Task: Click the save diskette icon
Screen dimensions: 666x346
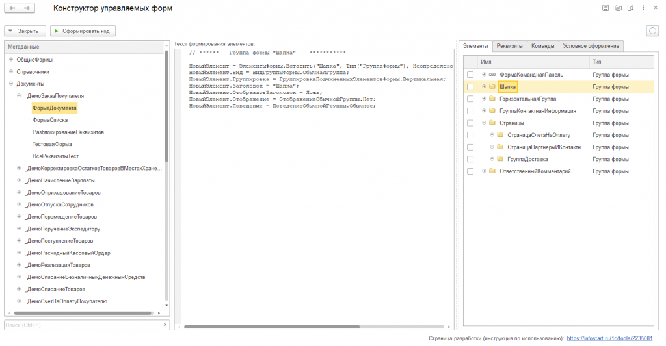Action: (606, 8)
